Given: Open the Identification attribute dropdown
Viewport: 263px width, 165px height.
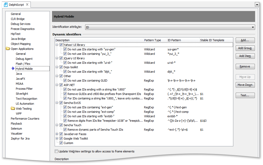Looking at the screenshot, I should tap(253, 27).
